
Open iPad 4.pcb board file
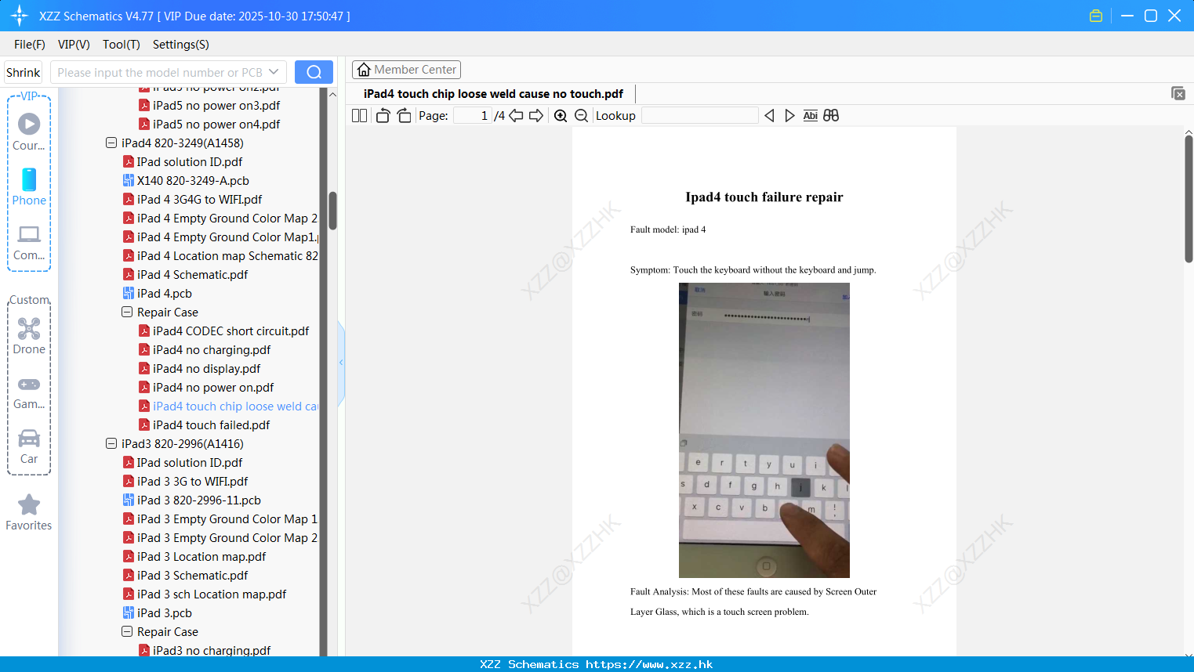164,294
